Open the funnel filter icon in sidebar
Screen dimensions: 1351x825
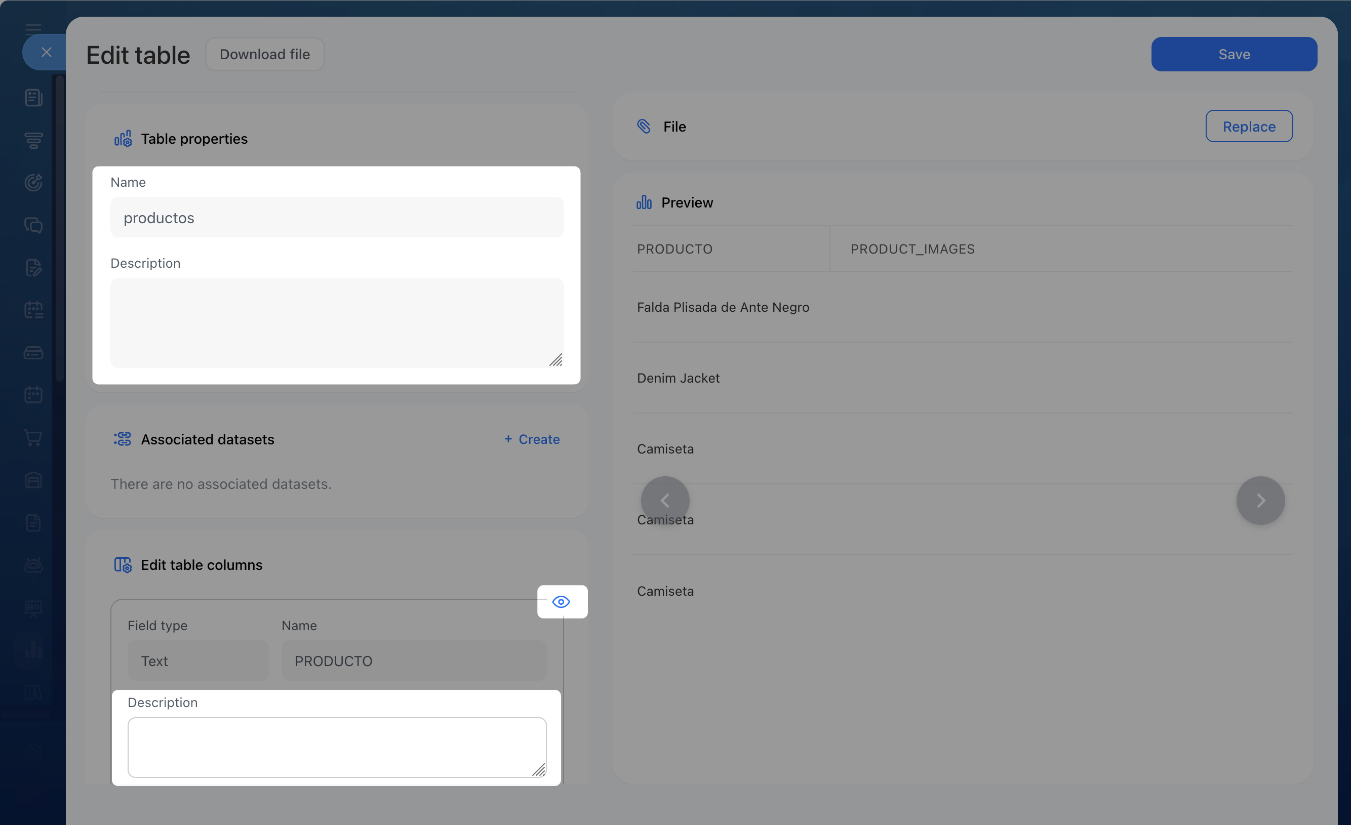pos(33,140)
